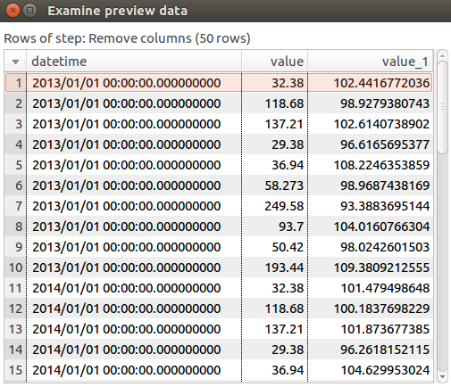Click the vertical scrollbar thumb

[x=442, y=107]
